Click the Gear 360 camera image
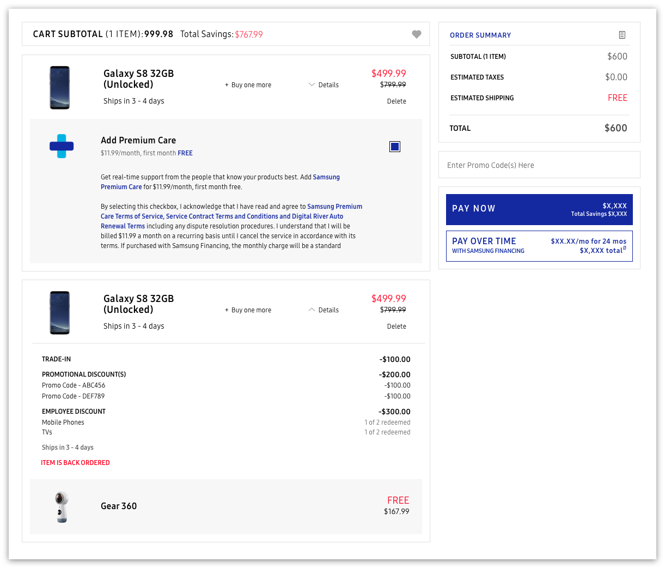This screenshot has height=568, width=665. [x=62, y=507]
